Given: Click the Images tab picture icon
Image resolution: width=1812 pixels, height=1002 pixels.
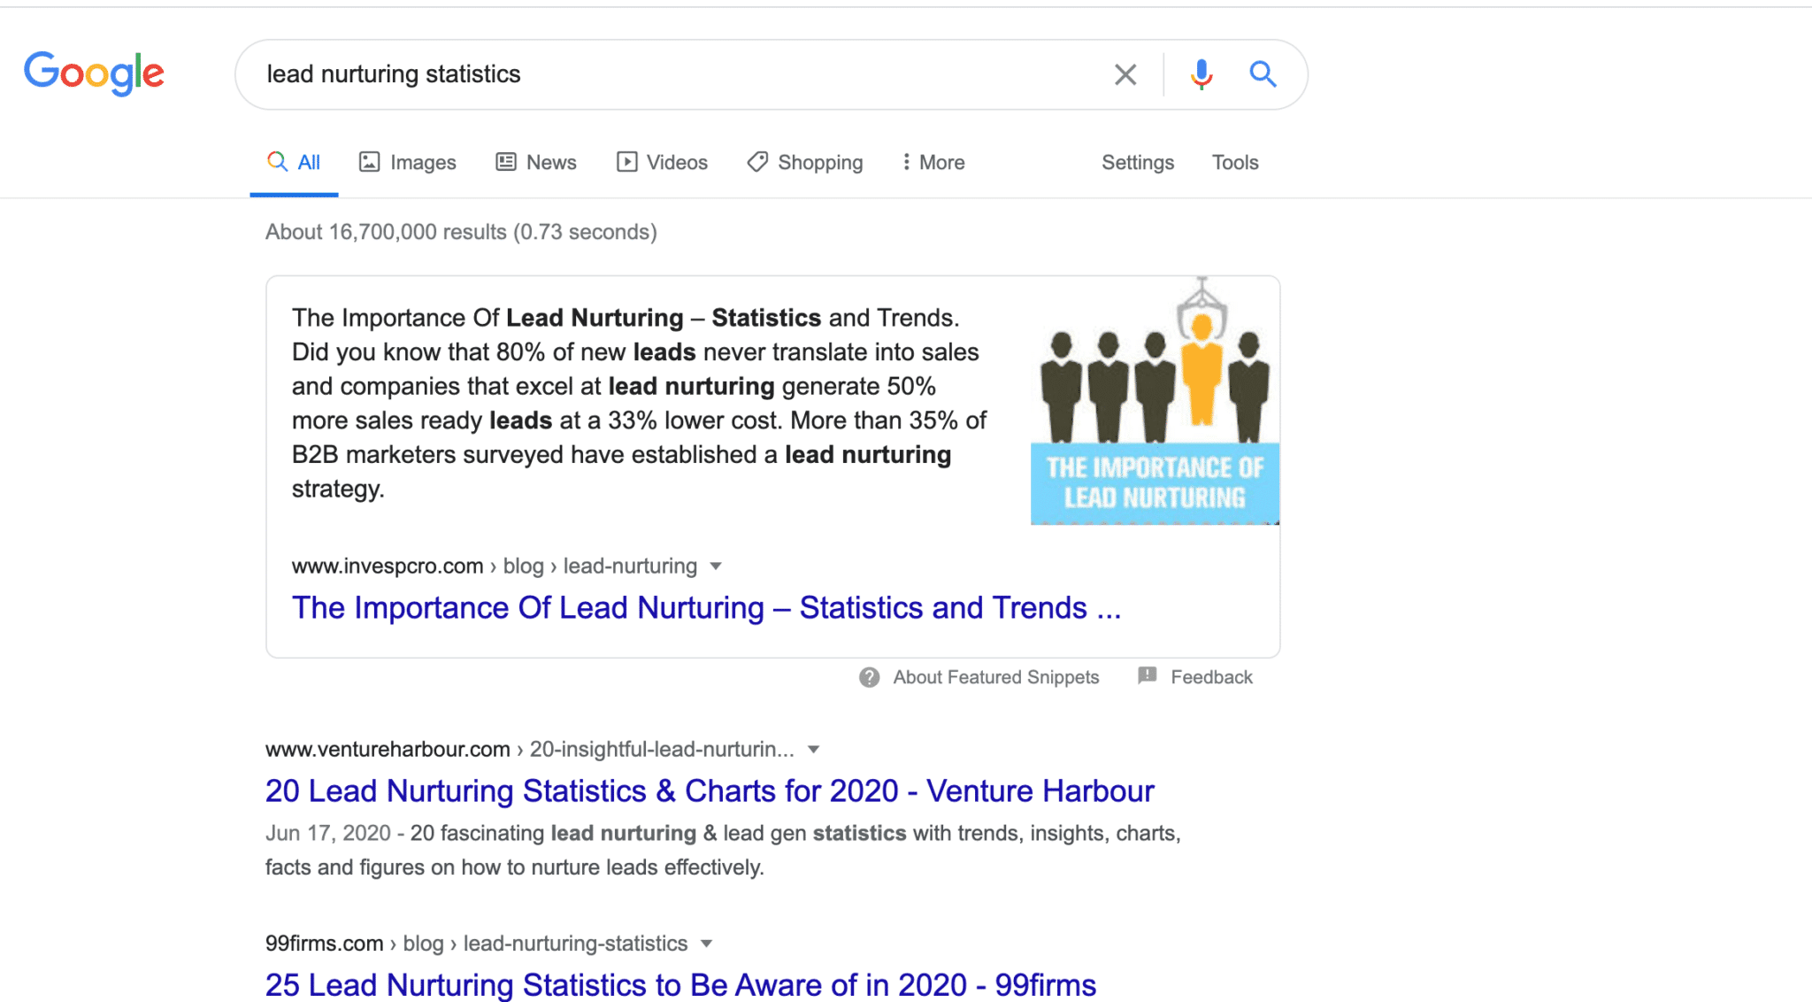Looking at the screenshot, I should coord(369,162).
